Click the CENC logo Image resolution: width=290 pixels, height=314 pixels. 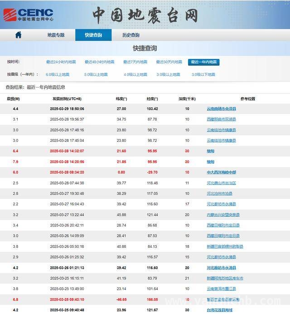[x=29, y=14]
